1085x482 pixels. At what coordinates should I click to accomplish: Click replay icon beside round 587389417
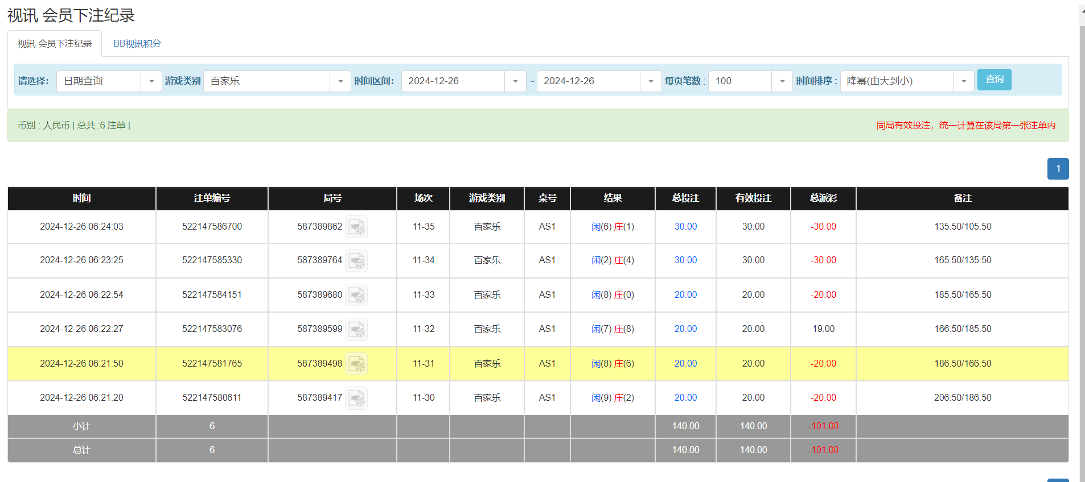coord(357,398)
